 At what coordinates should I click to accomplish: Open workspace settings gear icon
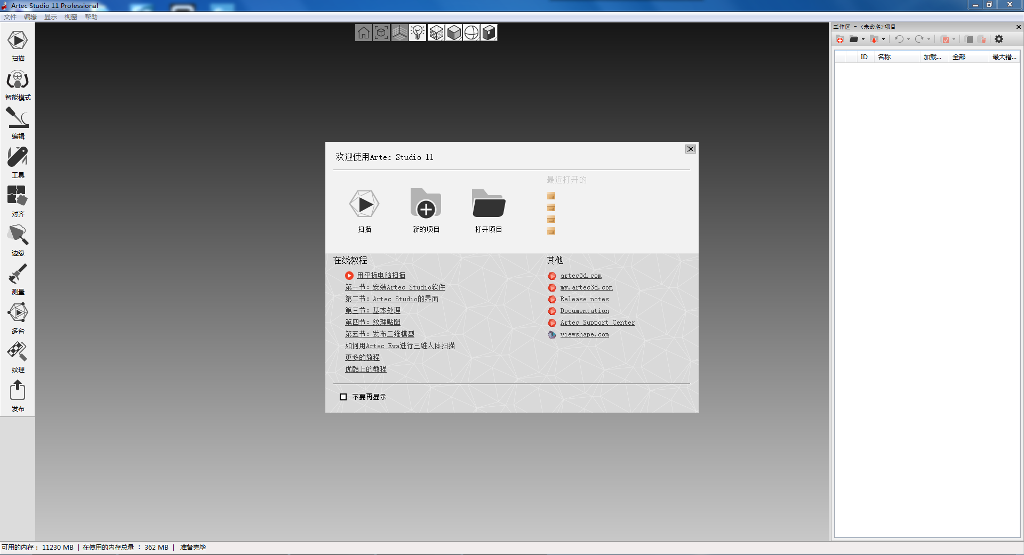tap(999, 39)
